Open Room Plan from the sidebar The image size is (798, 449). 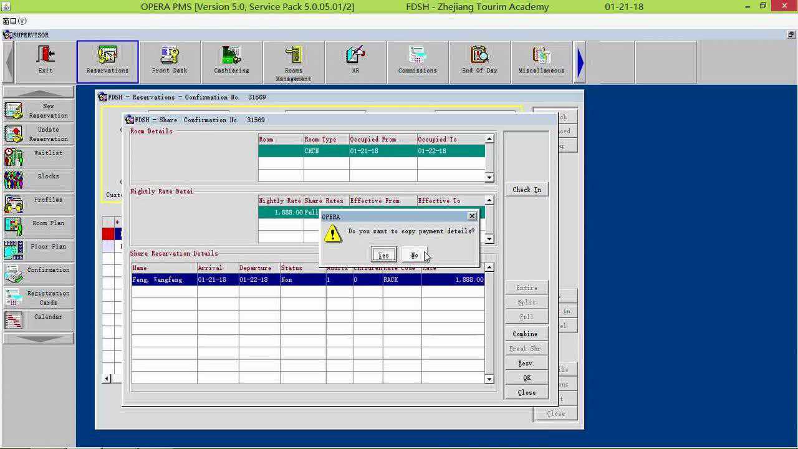38,226
